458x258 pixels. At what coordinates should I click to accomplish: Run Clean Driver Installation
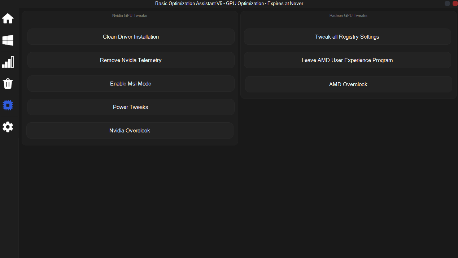pyautogui.click(x=131, y=37)
